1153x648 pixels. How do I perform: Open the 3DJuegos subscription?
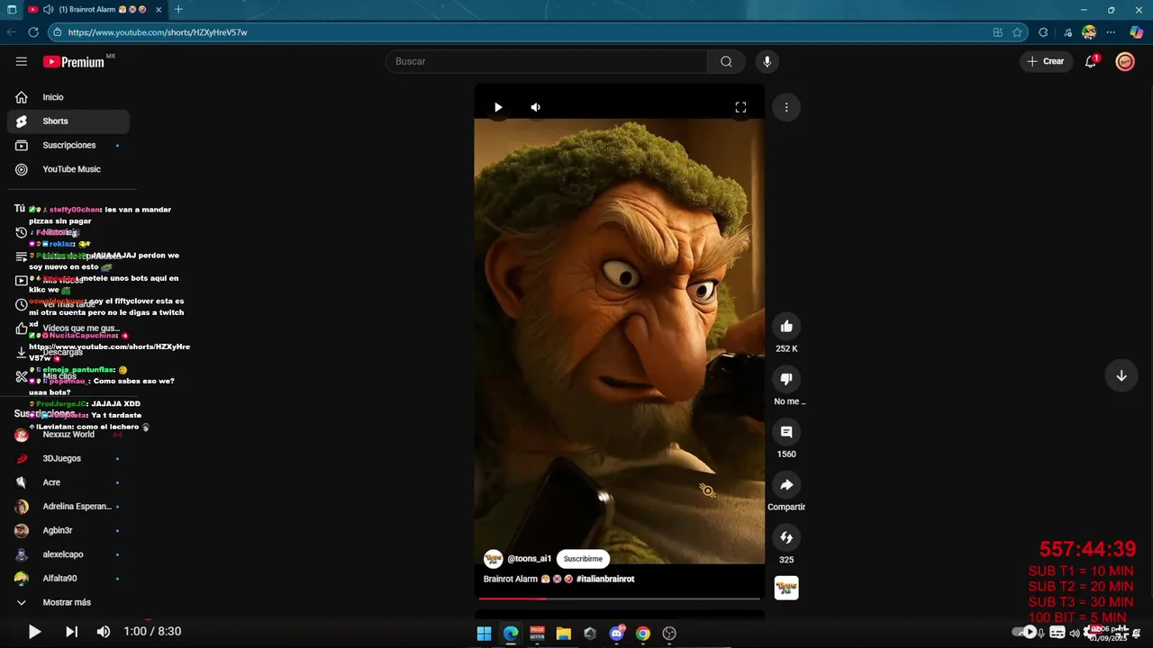pos(68,458)
